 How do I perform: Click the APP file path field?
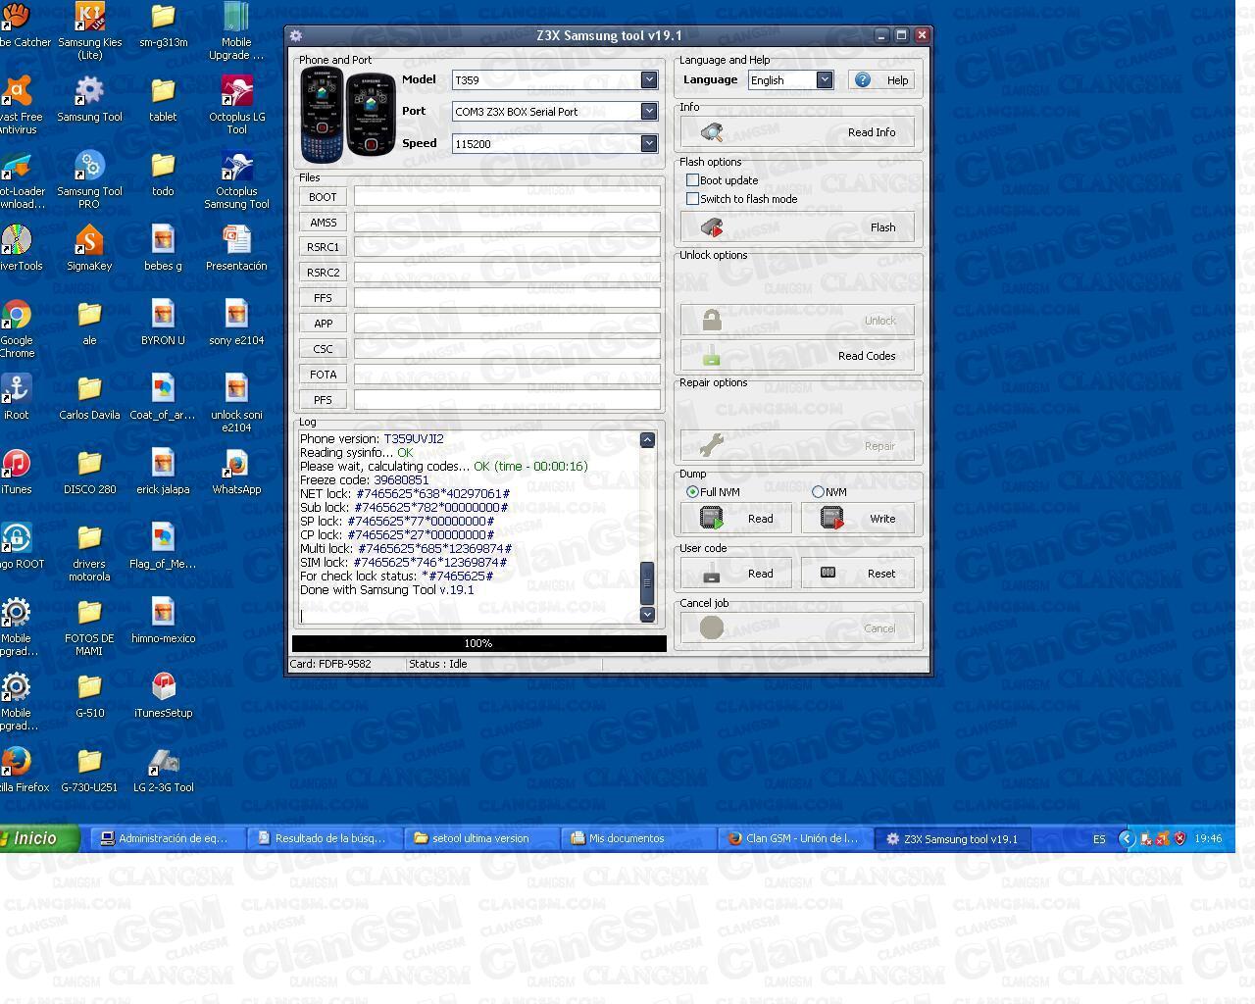(507, 324)
